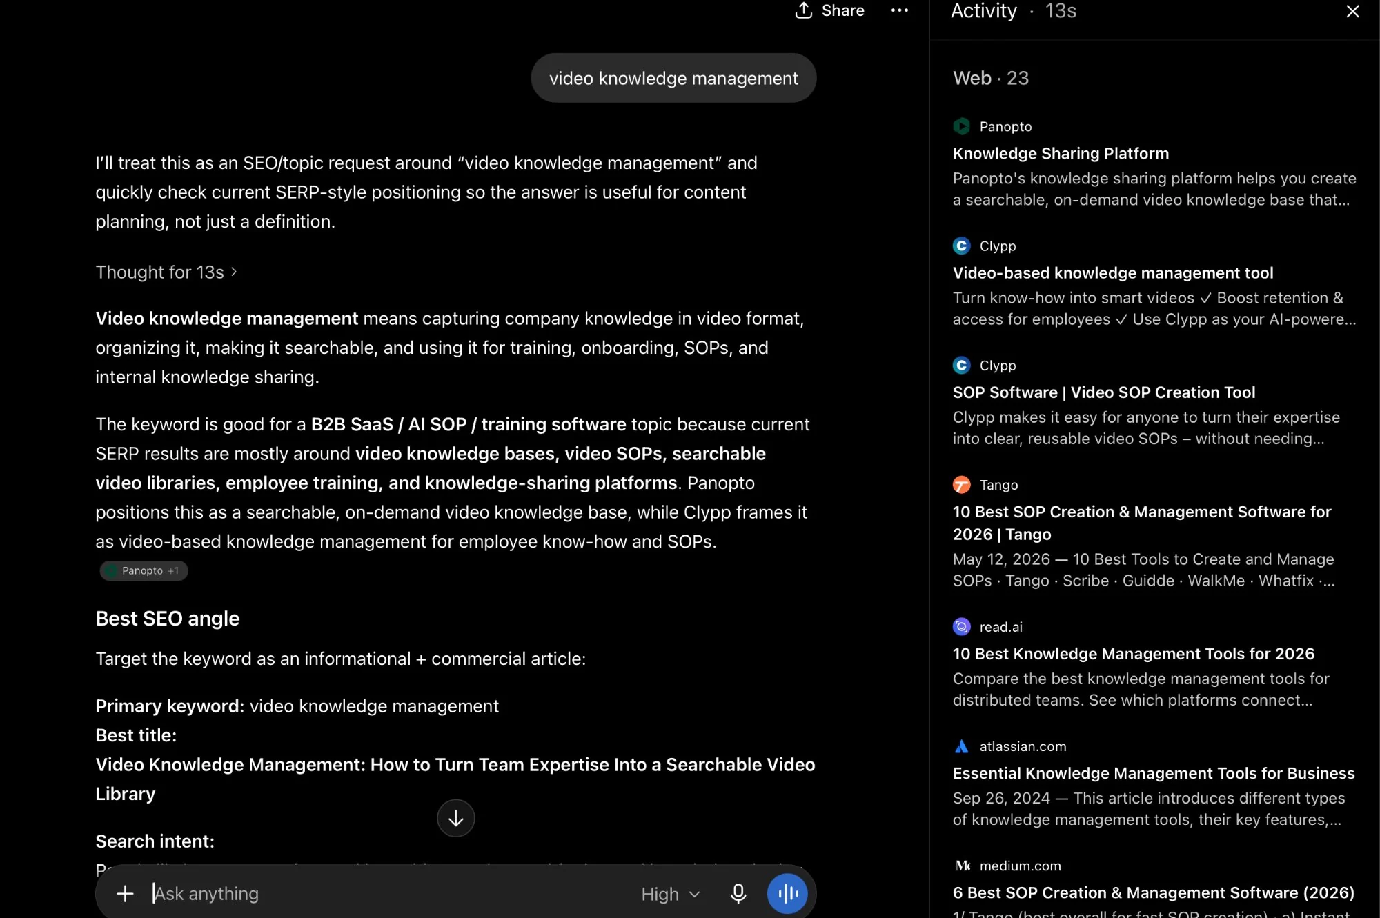Image resolution: width=1380 pixels, height=918 pixels.
Task: Open the three-dot more options menu
Action: 899,10
